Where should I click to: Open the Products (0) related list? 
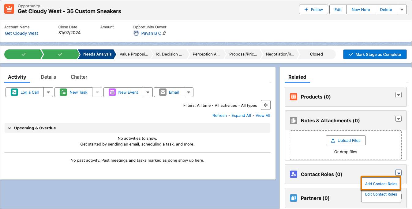pyautogui.click(x=316, y=97)
